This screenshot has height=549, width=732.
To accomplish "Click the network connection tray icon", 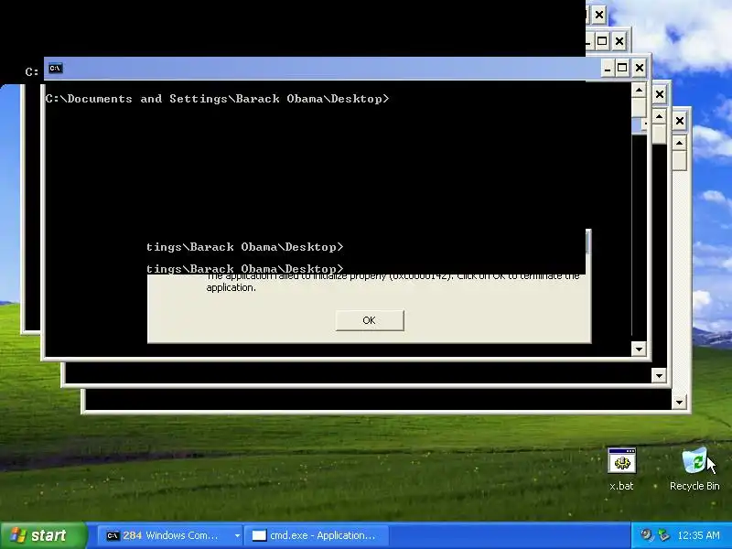I will (663, 535).
